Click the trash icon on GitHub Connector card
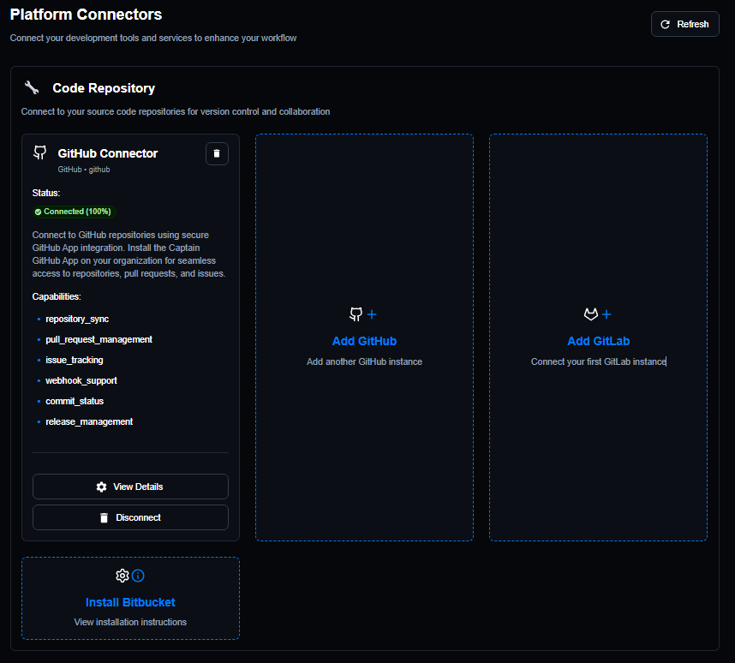Screen dimensions: 735x663 (217, 153)
